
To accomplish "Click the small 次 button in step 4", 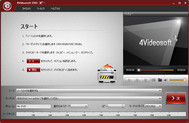I will (x=33, y=61).
